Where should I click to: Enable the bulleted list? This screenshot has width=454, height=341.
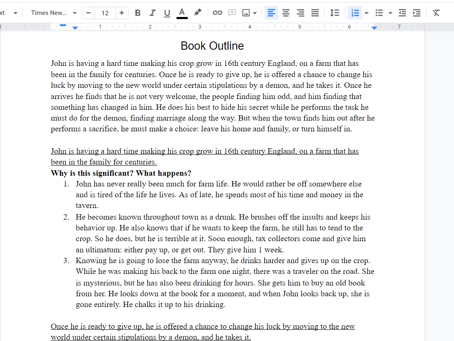[379, 13]
